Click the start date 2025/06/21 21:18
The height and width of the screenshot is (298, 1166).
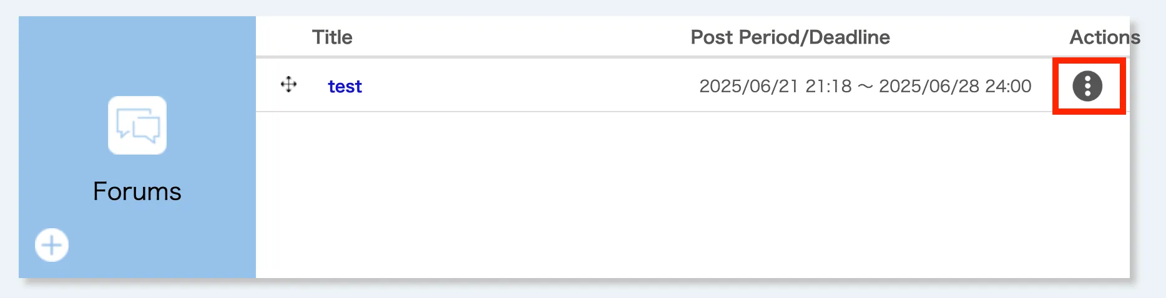click(x=775, y=86)
